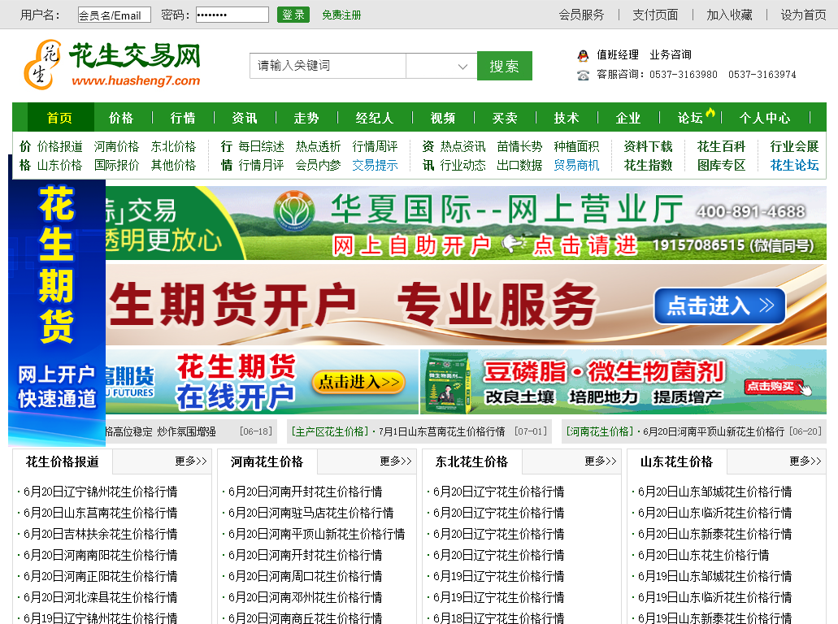Open 6月20日辽宁锦州花生价格行情 article
Image resolution: width=838 pixels, height=624 pixels.
point(101,492)
